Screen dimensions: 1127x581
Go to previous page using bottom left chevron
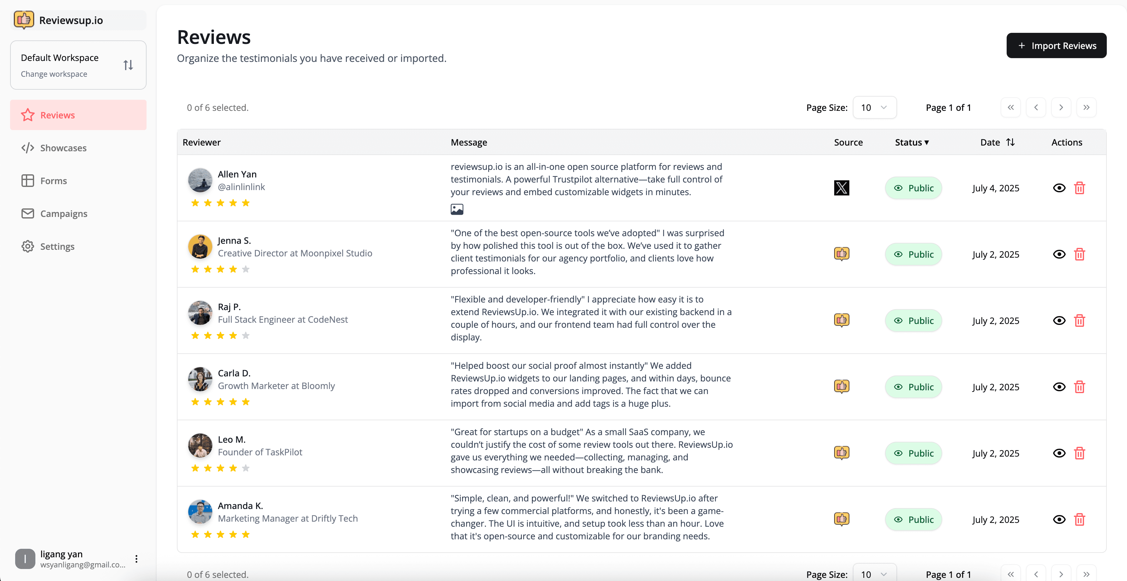pos(1036,573)
